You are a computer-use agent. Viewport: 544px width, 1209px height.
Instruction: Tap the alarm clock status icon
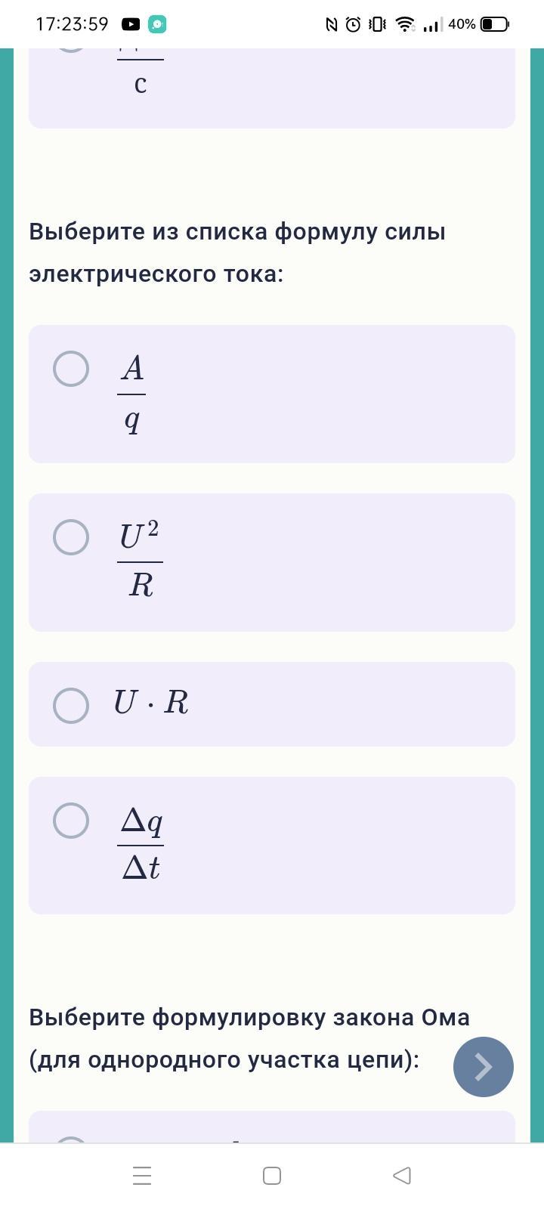353,24
